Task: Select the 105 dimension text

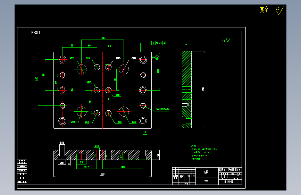Action: click(123, 167)
